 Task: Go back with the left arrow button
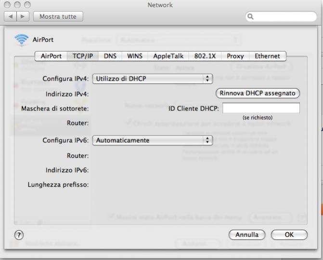(x=10, y=16)
